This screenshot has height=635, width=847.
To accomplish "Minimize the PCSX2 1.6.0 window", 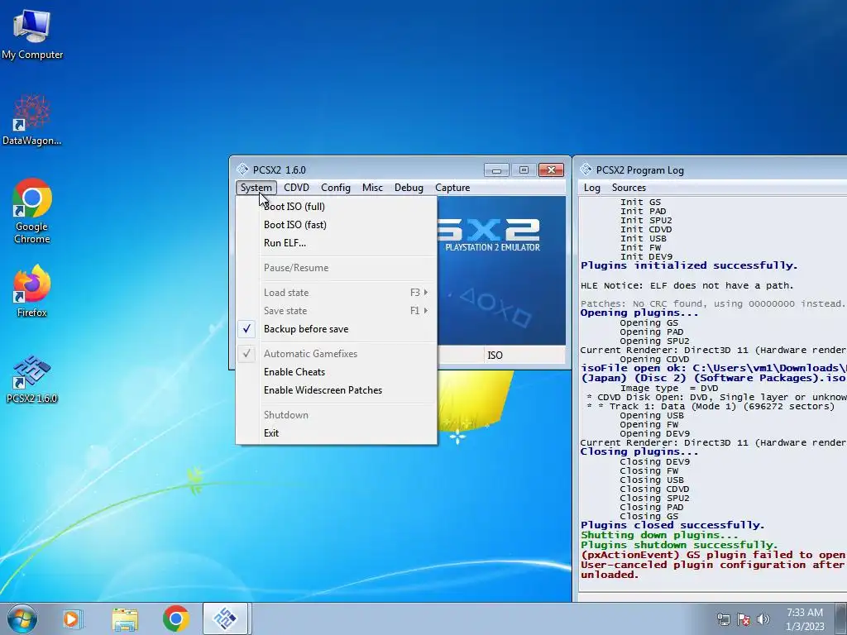I will tap(496, 170).
